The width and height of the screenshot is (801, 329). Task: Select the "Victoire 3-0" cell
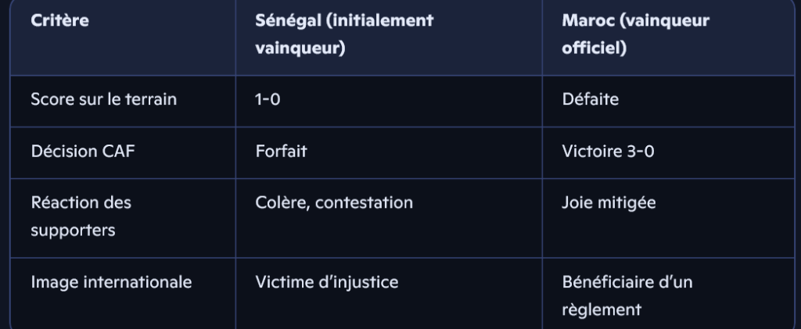[608, 152]
